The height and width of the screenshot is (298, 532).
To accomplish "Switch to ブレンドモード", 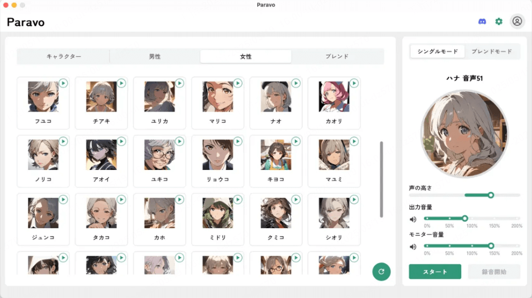I will click(x=492, y=51).
